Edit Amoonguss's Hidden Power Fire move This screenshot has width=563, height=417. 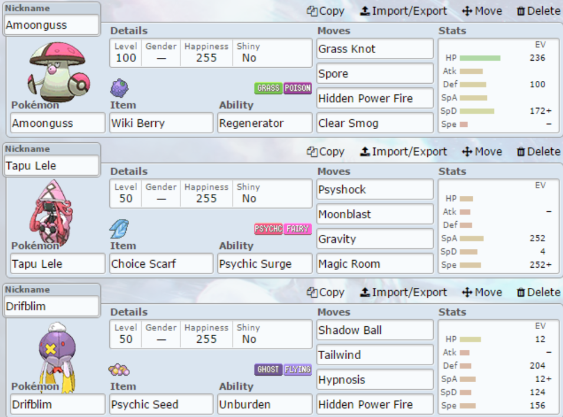[375, 98]
